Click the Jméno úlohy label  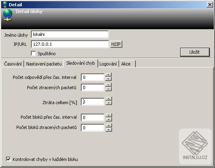(x=16, y=35)
